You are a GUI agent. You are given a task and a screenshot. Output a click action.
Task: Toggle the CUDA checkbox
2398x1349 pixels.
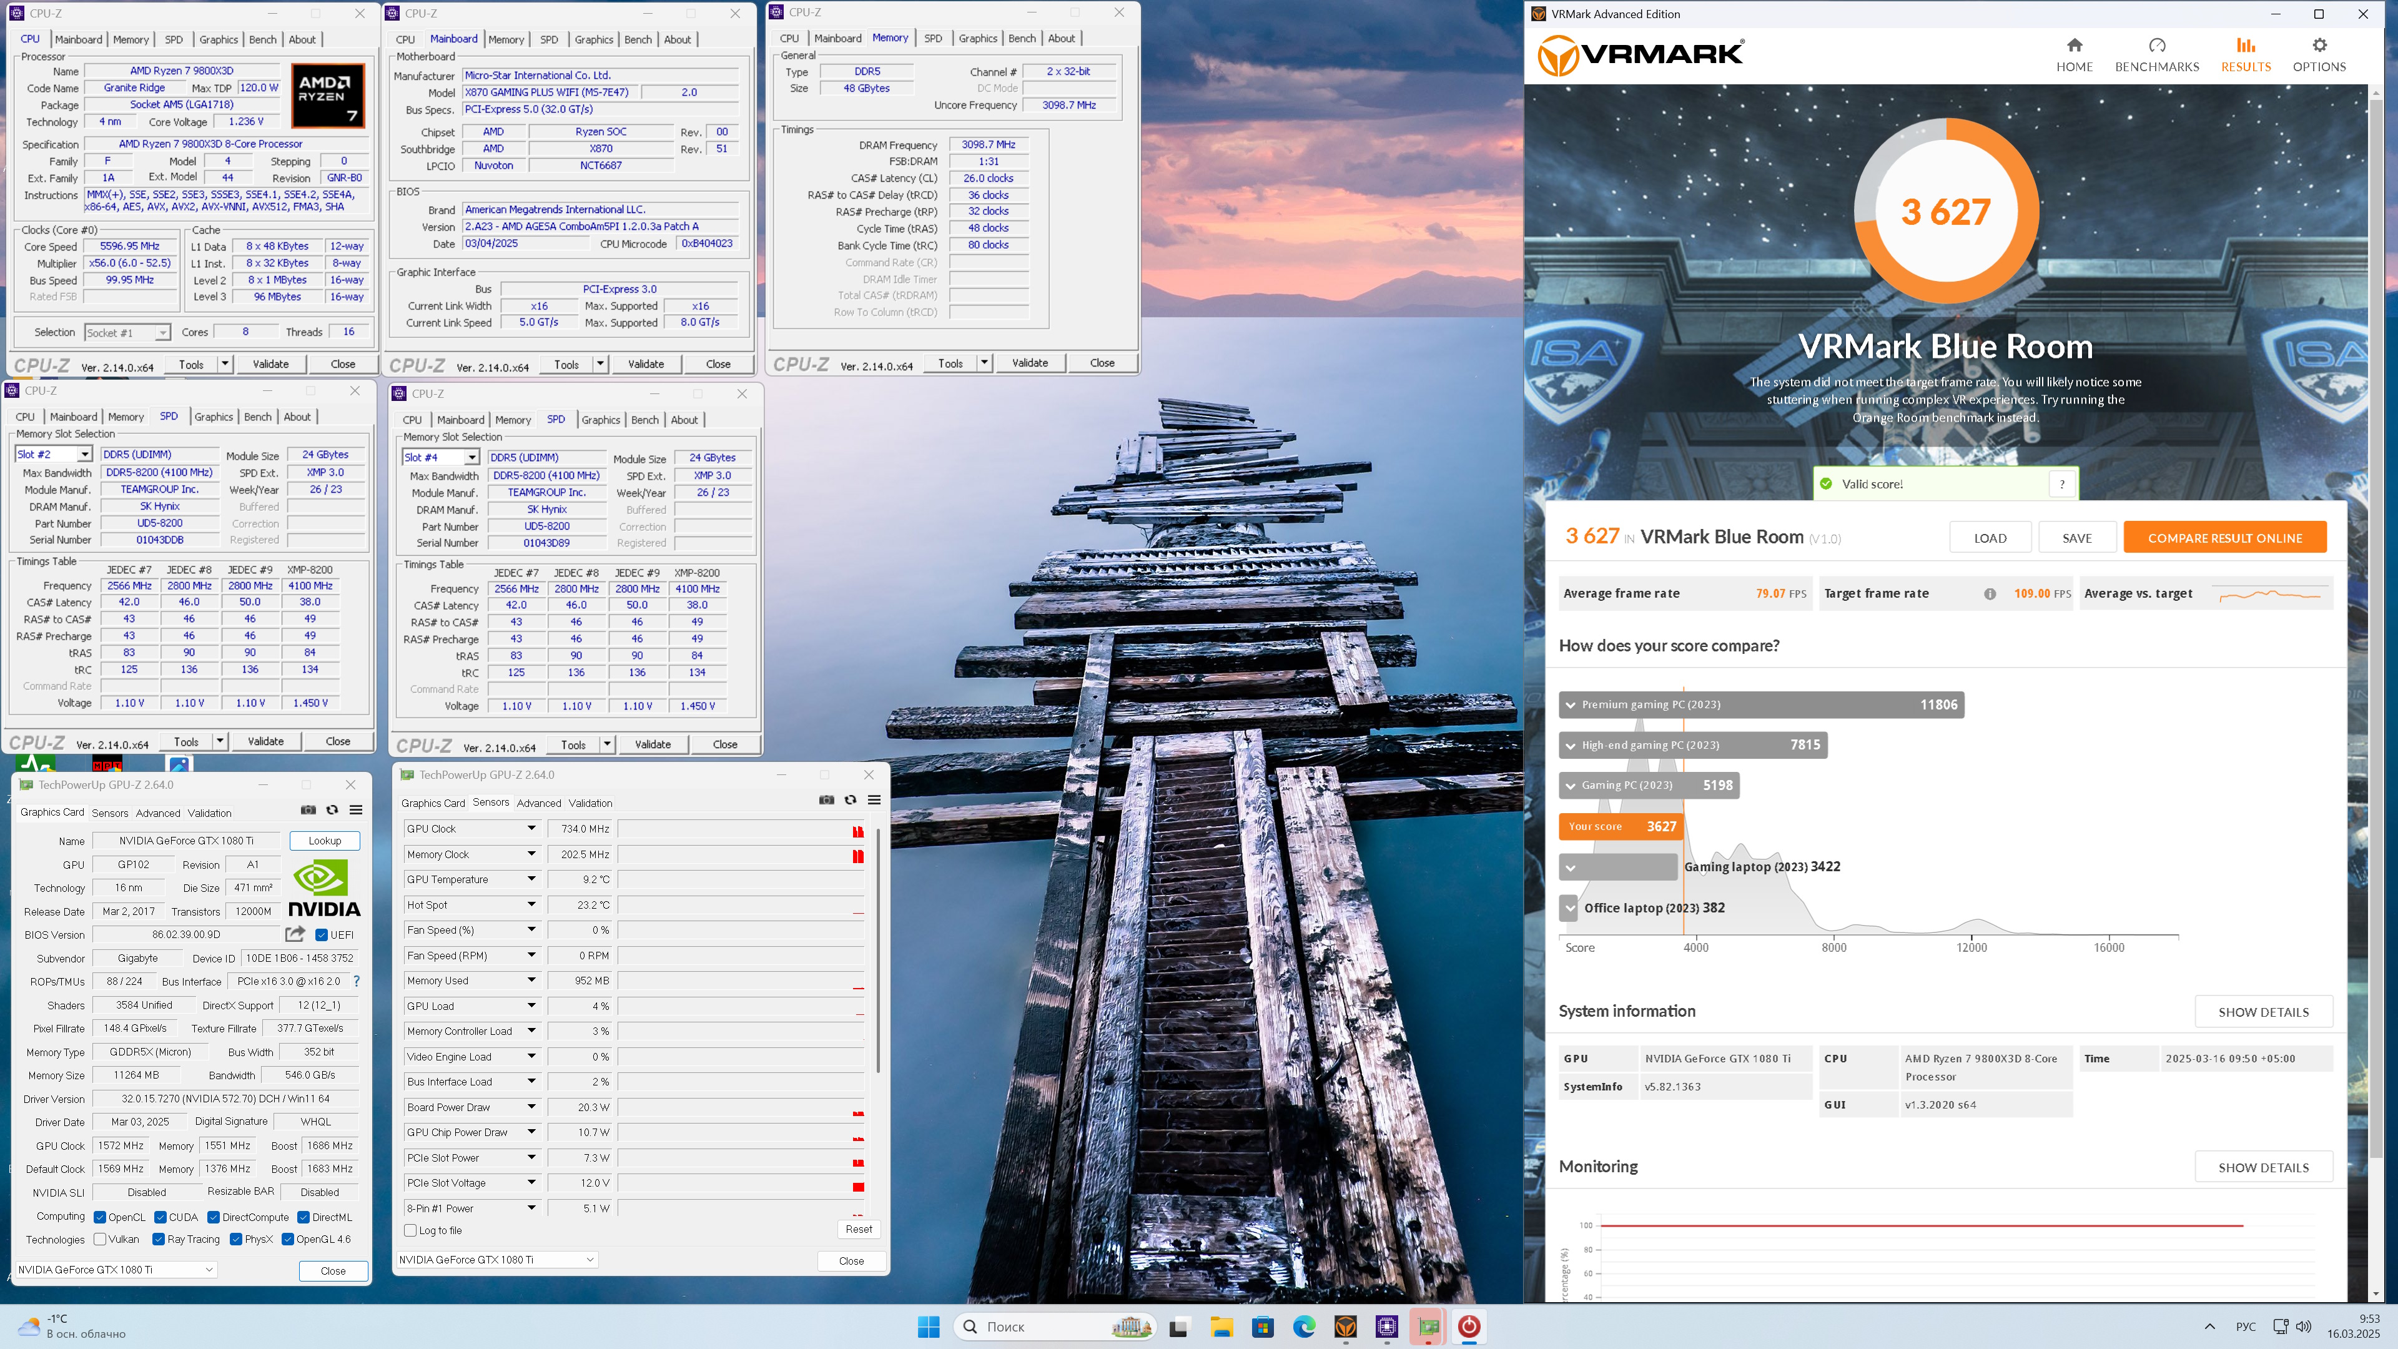(160, 1217)
